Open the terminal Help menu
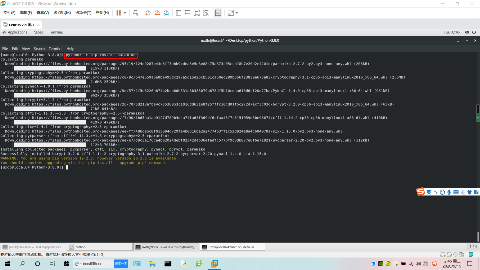The image size is (480, 270). pos(70,49)
